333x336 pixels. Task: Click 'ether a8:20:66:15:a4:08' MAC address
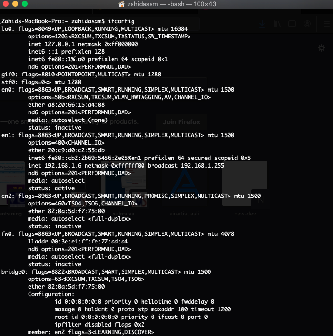(x=66, y=105)
